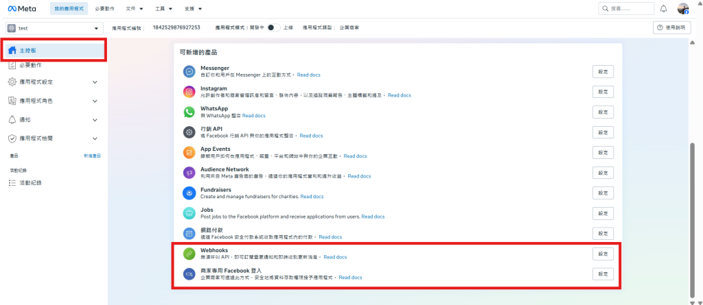Click the Messenger product icon
The height and width of the screenshot is (305, 703).
189,72
